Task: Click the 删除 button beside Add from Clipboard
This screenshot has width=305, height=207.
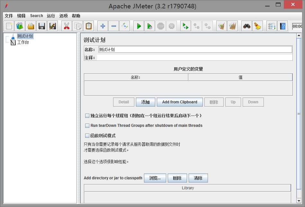Action: [x=214, y=102]
